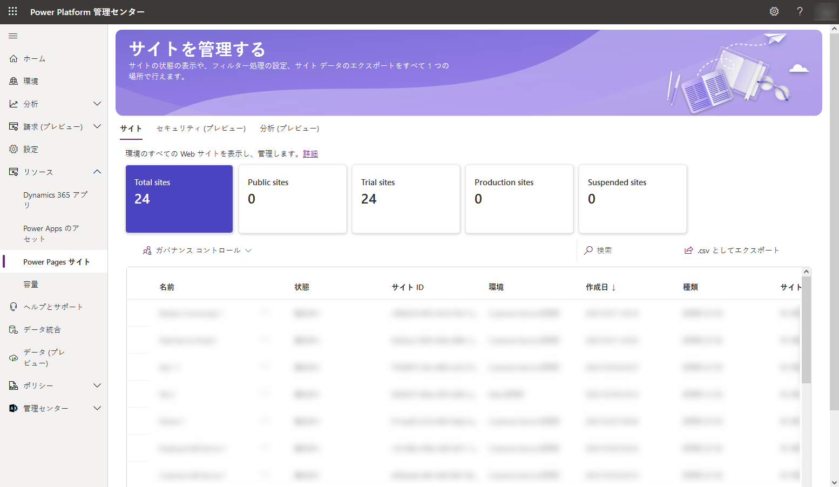
Task: Click the table vertical scrollbar thumb
Action: coord(806,330)
